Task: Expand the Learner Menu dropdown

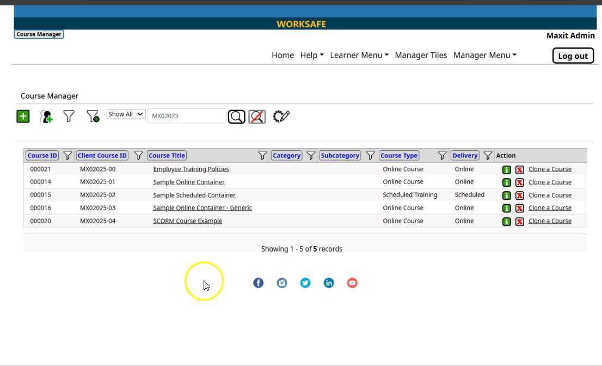Action: (359, 55)
